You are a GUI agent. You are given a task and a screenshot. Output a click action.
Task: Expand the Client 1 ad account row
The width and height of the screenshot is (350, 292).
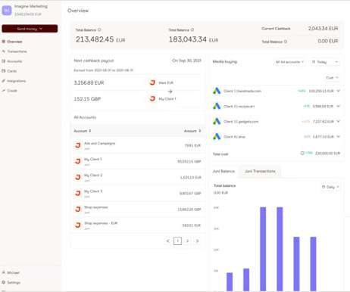(339, 91)
